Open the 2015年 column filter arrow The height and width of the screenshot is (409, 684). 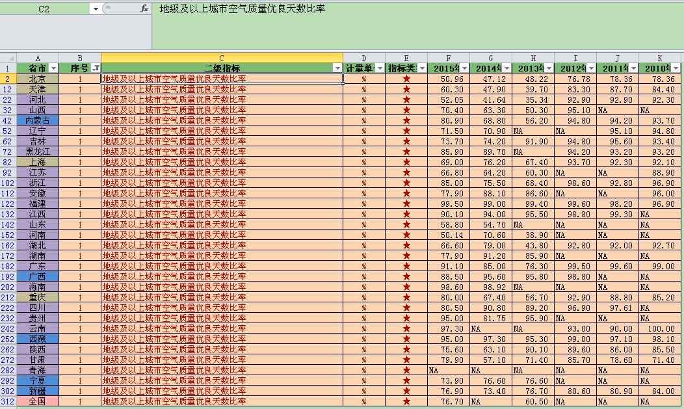464,68
